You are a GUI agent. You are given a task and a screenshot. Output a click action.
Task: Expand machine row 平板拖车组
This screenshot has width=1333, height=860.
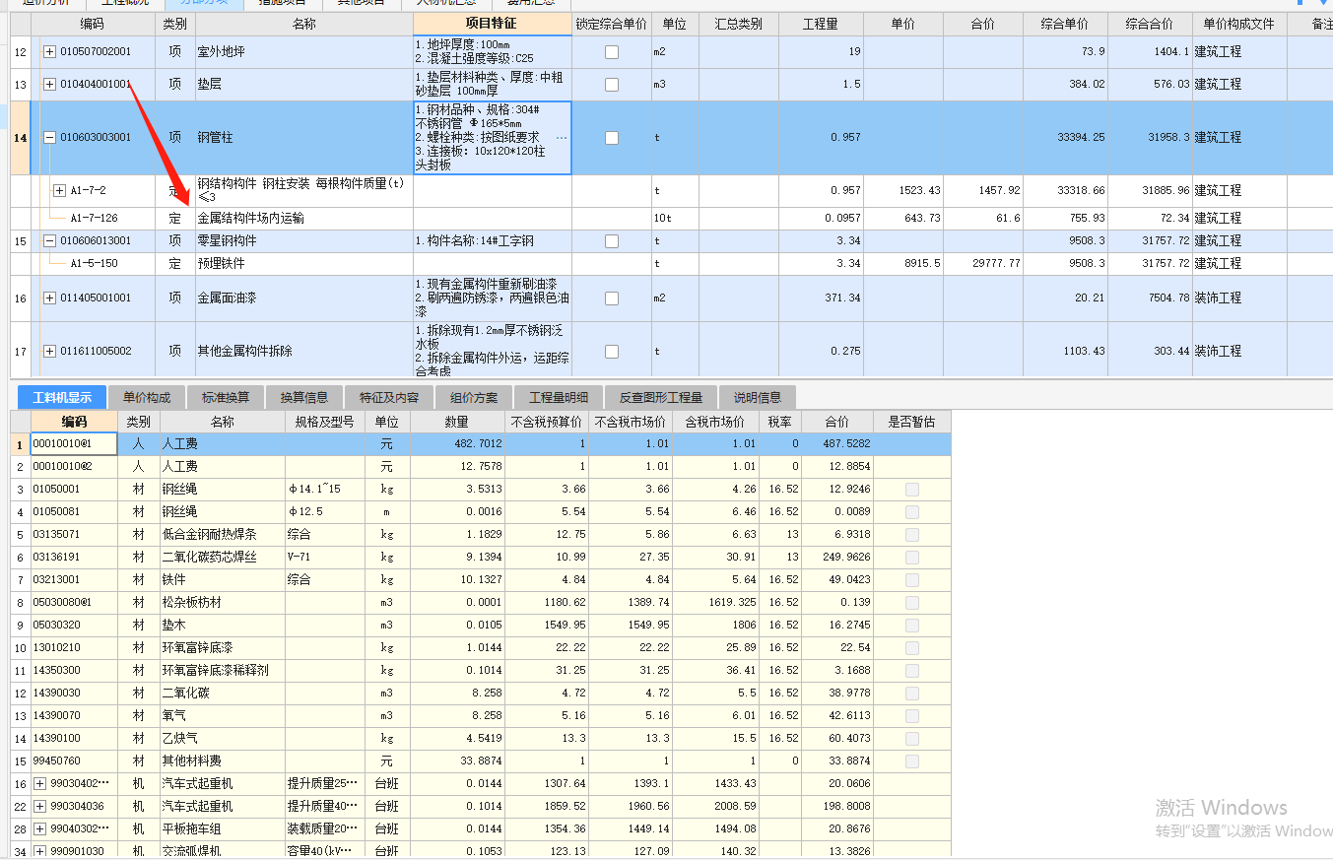pyautogui.click(x=40, y=828)
